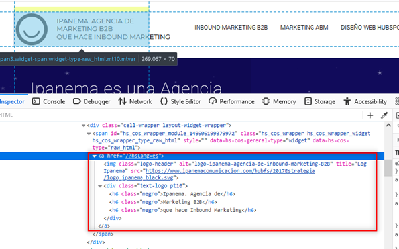
Task: Open the Accessibility figure icon
Action: (x=347, y=101)
